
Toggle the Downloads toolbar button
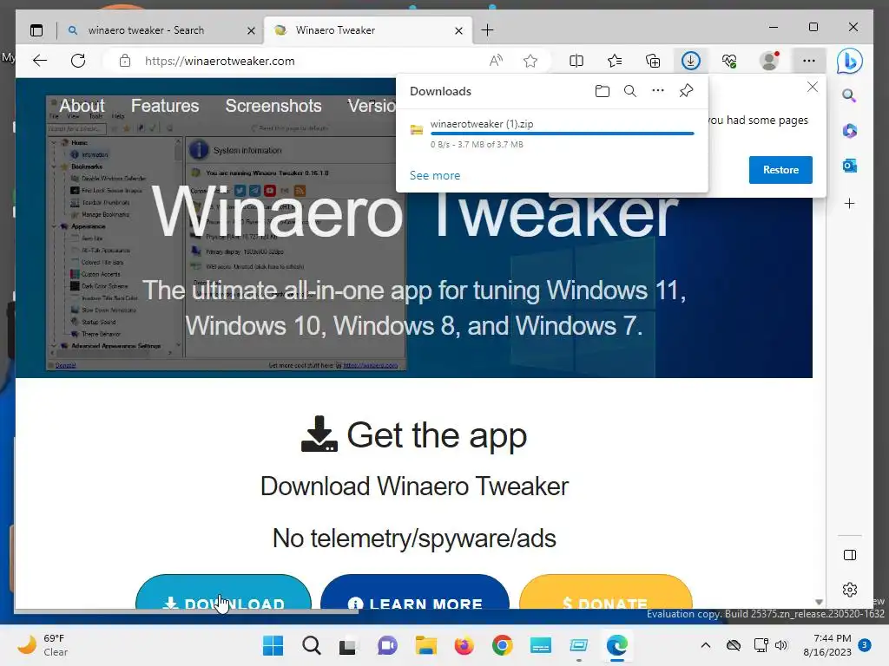(690, 61)
